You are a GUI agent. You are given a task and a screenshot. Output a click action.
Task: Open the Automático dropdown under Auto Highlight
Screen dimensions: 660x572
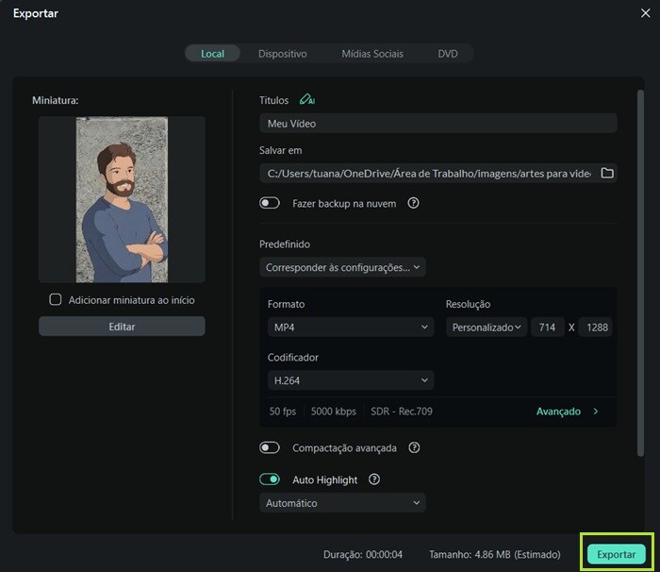pos(342,503)
